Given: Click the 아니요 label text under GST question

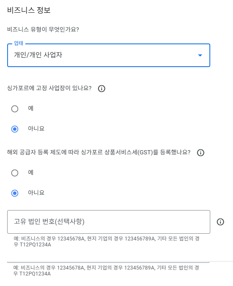Looking at the screenshot, I should [x=36, y=193].
